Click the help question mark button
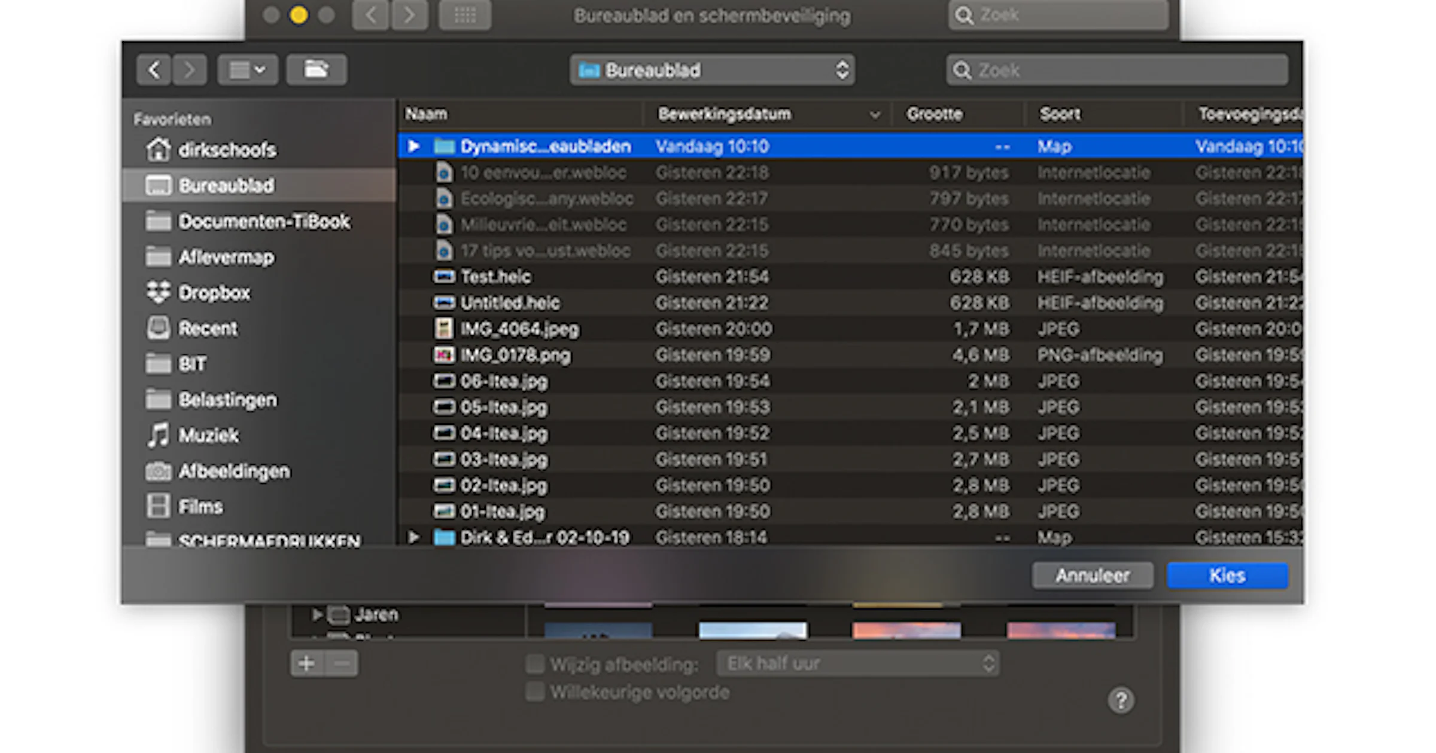This screenshot has height=753, width=1436. point(1121,700)
